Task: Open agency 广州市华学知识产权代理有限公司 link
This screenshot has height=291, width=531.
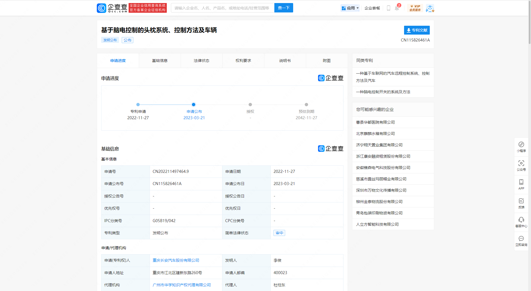Action: tap(182, 285)
